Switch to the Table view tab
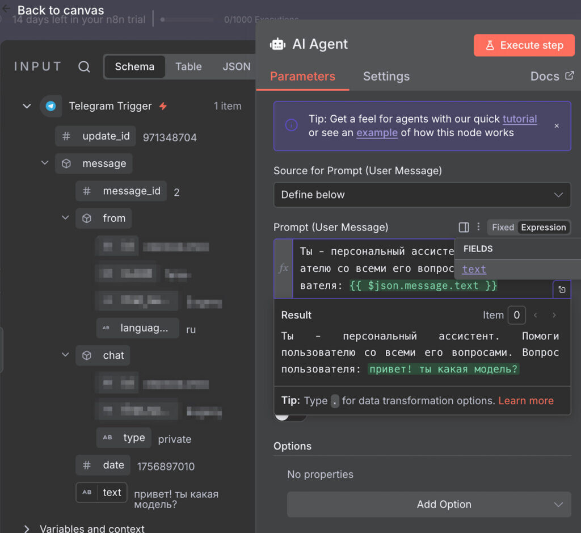The width and height of the screenshot is (581, 533). click(188, 67)
